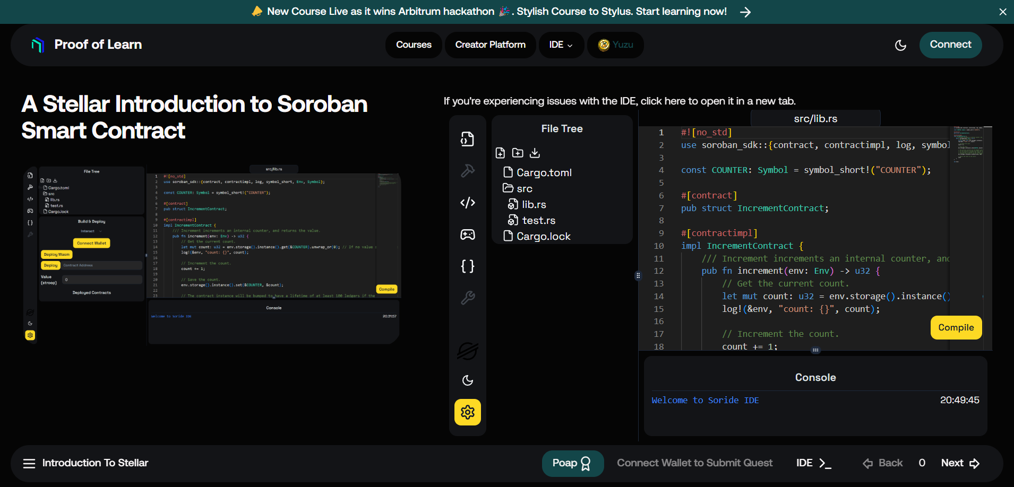Click the 'const COUNTER' code line

coord(806,170)
